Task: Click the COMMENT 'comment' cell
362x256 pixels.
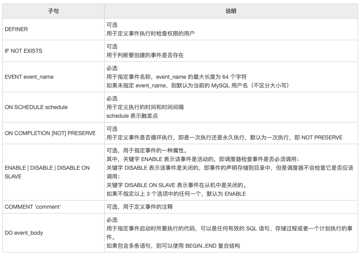Action: (x=32, y=207)
